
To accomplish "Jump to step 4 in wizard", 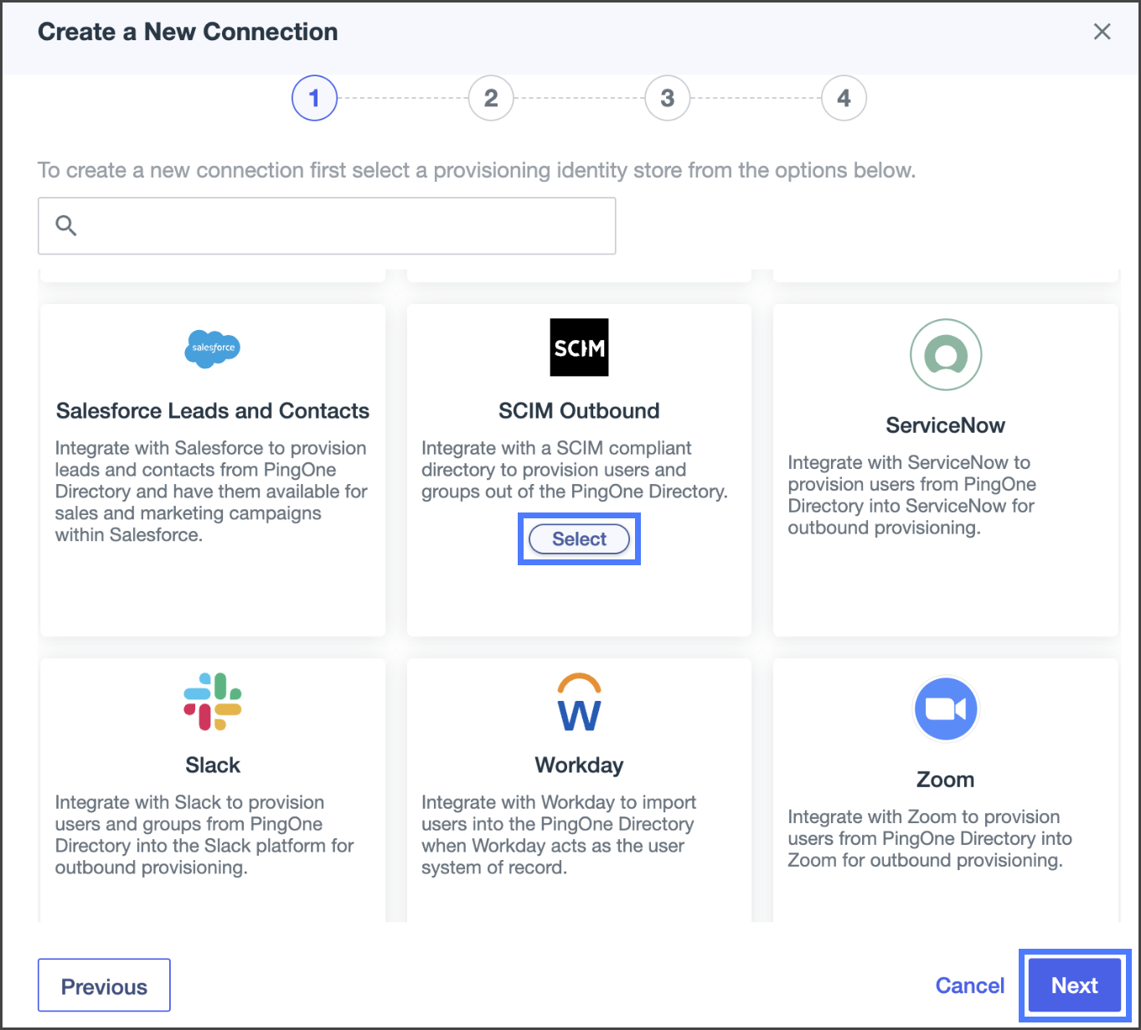I will pyautogui.click(x=844, y=98).
